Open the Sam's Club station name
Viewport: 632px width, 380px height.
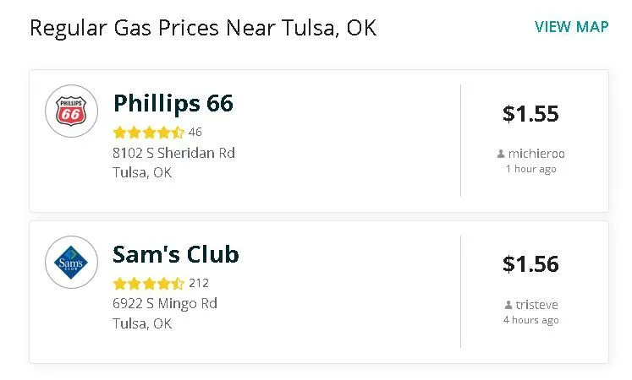176,254
